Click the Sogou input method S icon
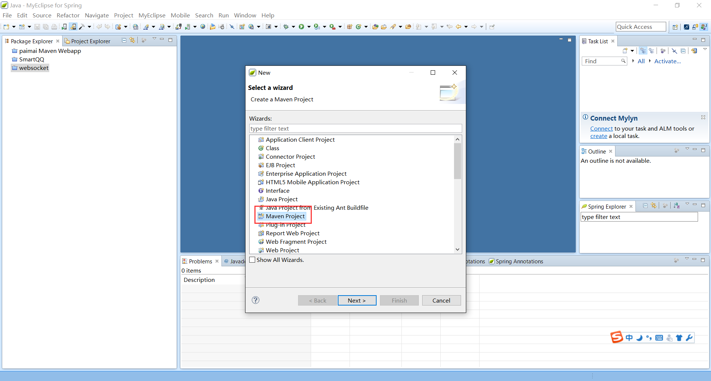The height and width of the screenshot is (381, 711). (x=617, y=337)
